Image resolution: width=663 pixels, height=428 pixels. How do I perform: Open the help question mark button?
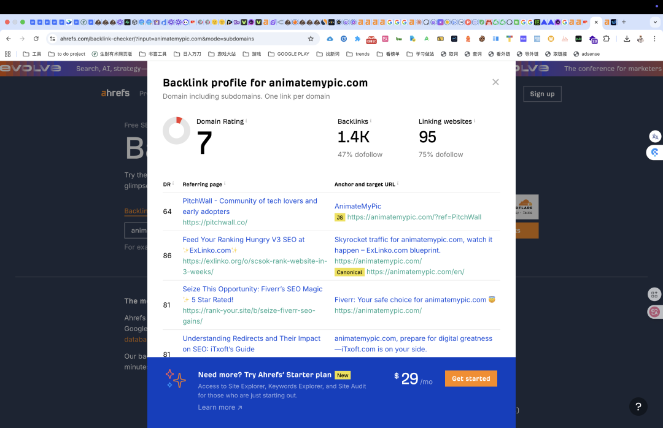(638, 407)
